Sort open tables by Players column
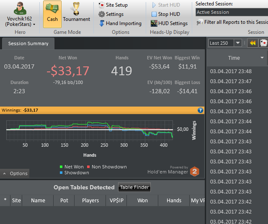Viewport: 268px width, 224px height. click(x=90, y=200)
